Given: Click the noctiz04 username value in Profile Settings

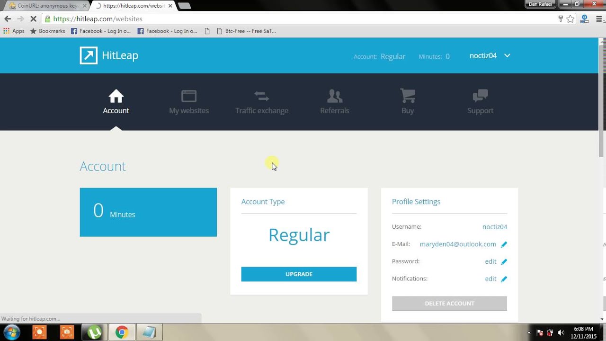Looking at the screenshot, I should (x=495, y=227).
